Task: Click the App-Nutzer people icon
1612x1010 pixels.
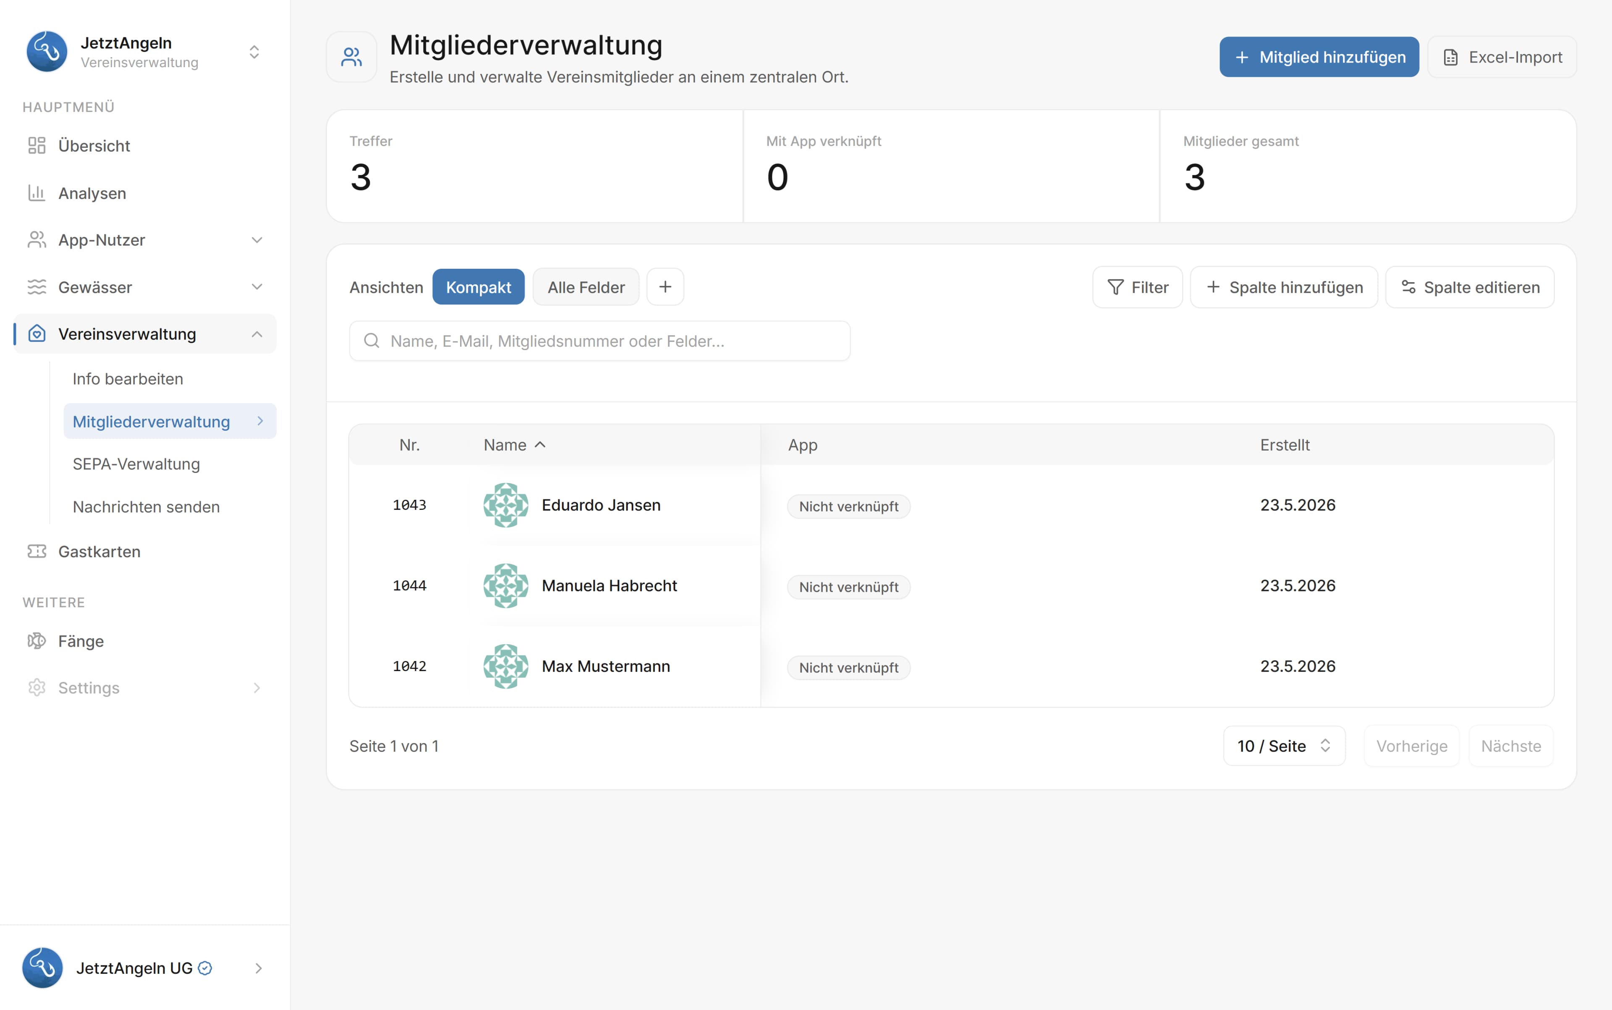Action: pos(37,240)
